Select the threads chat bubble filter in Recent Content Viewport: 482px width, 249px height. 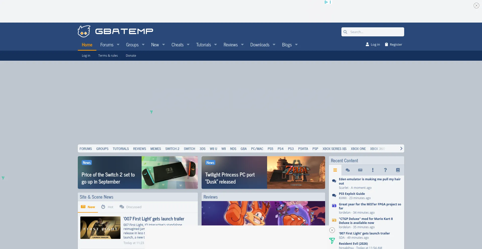click(x=348, y=170)
